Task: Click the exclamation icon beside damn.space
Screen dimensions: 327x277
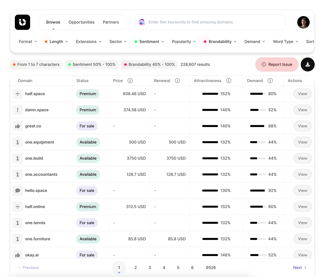Action: coord(18,110)
